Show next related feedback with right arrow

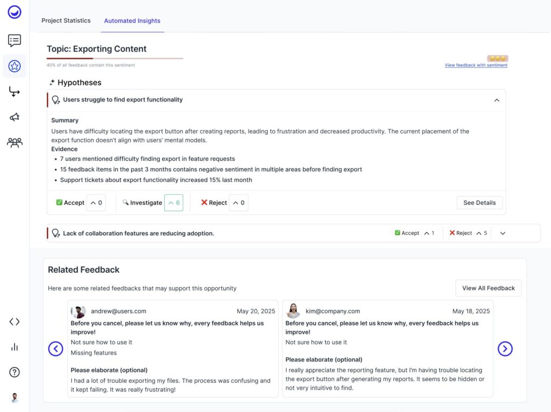click(505, 349)
